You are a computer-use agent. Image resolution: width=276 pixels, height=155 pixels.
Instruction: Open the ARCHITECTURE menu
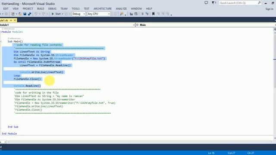[x=103, y=9]
